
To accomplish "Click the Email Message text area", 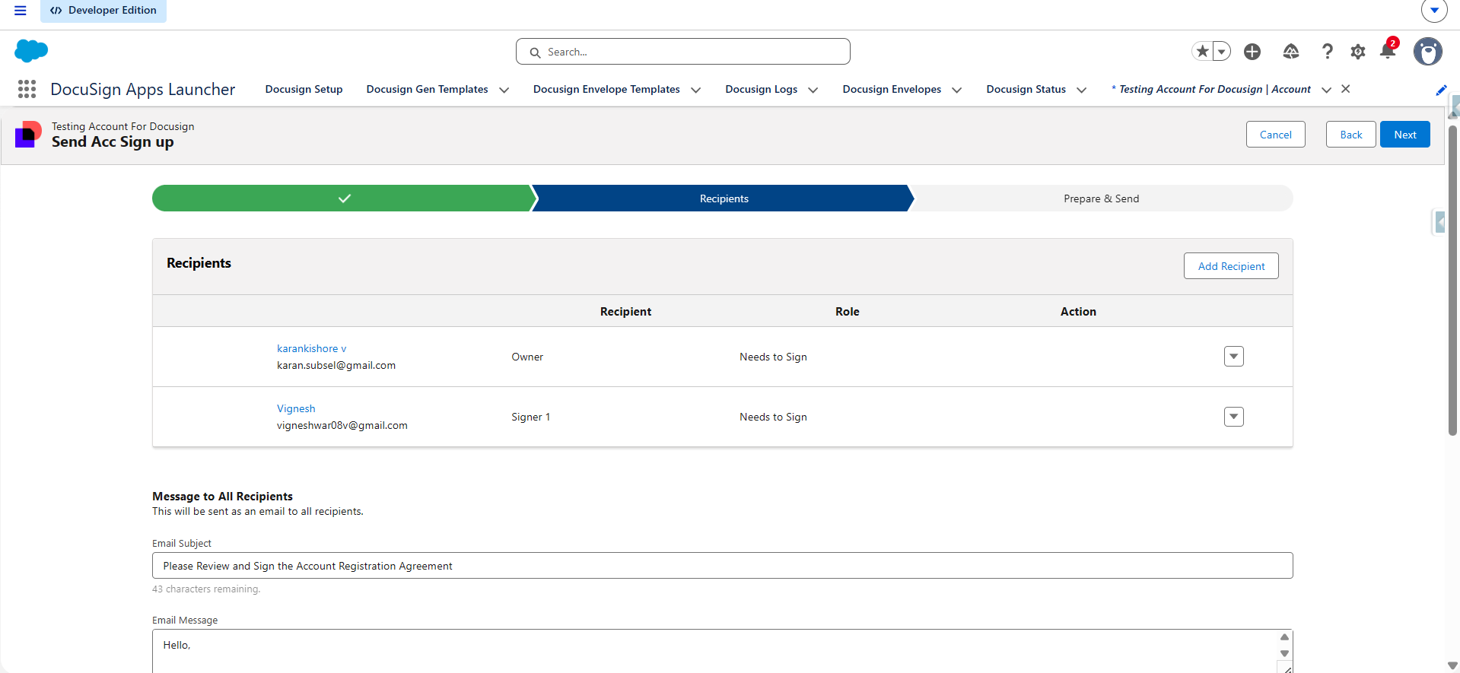I will click(x=715, y=651).
